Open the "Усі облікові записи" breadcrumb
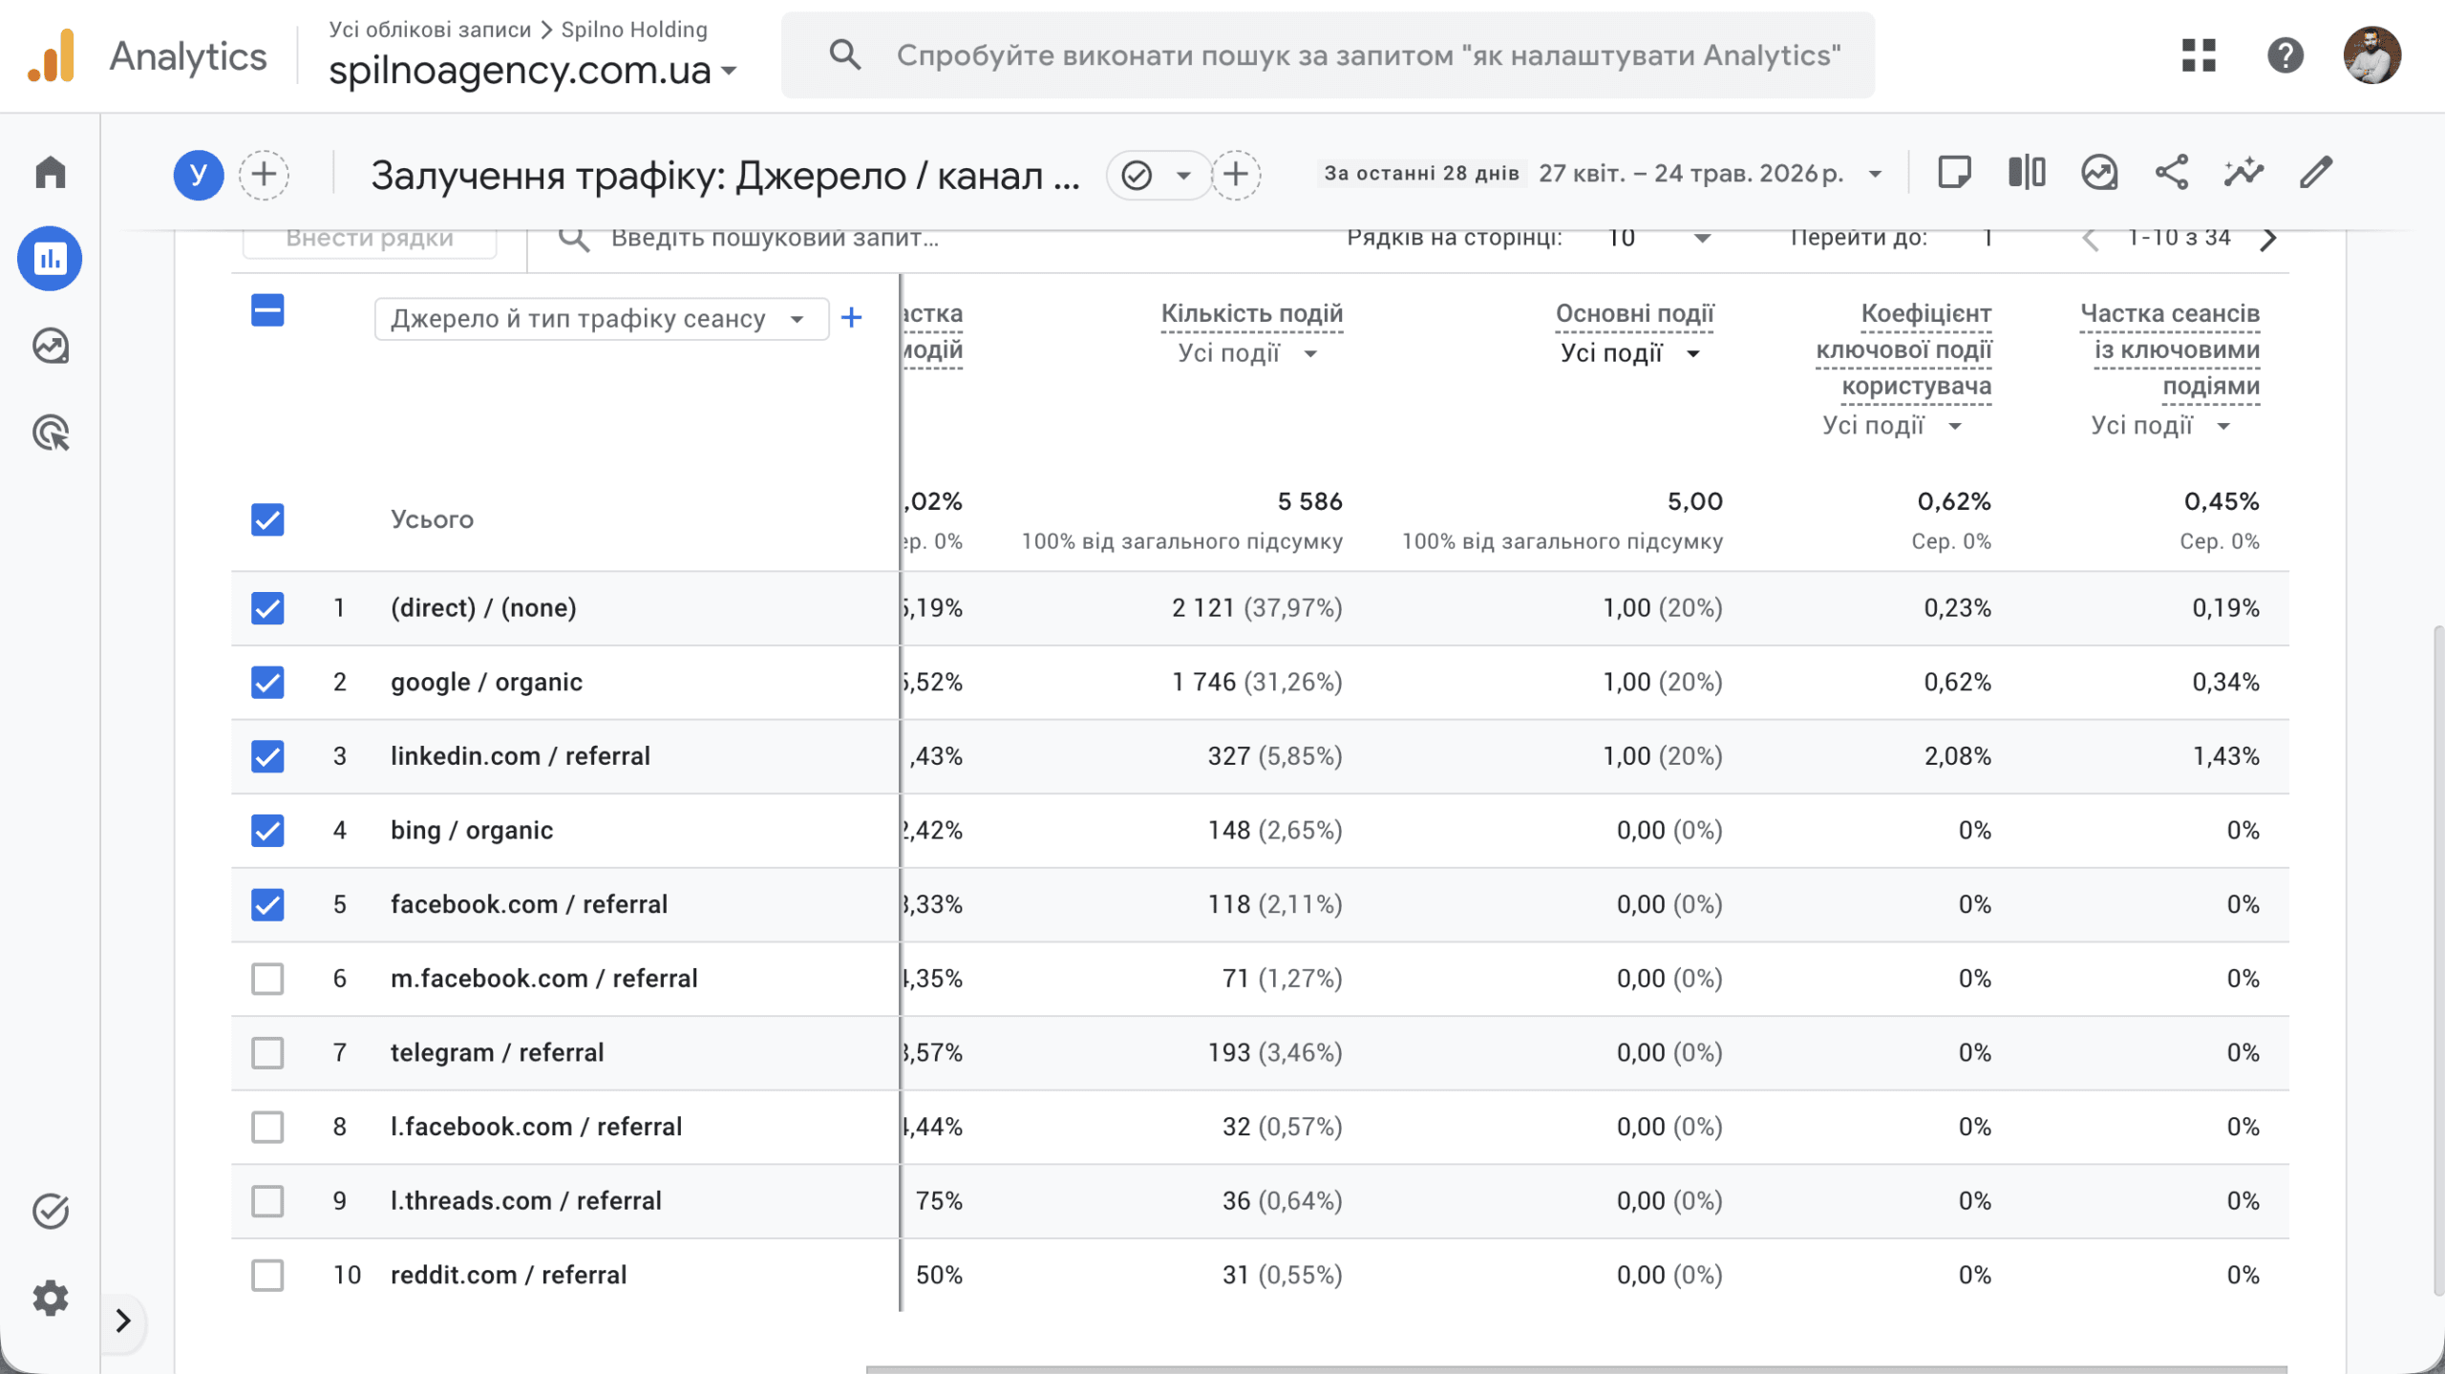Image resolution: width=2445 pixels, height=1374 pixels. coord(430,30)
